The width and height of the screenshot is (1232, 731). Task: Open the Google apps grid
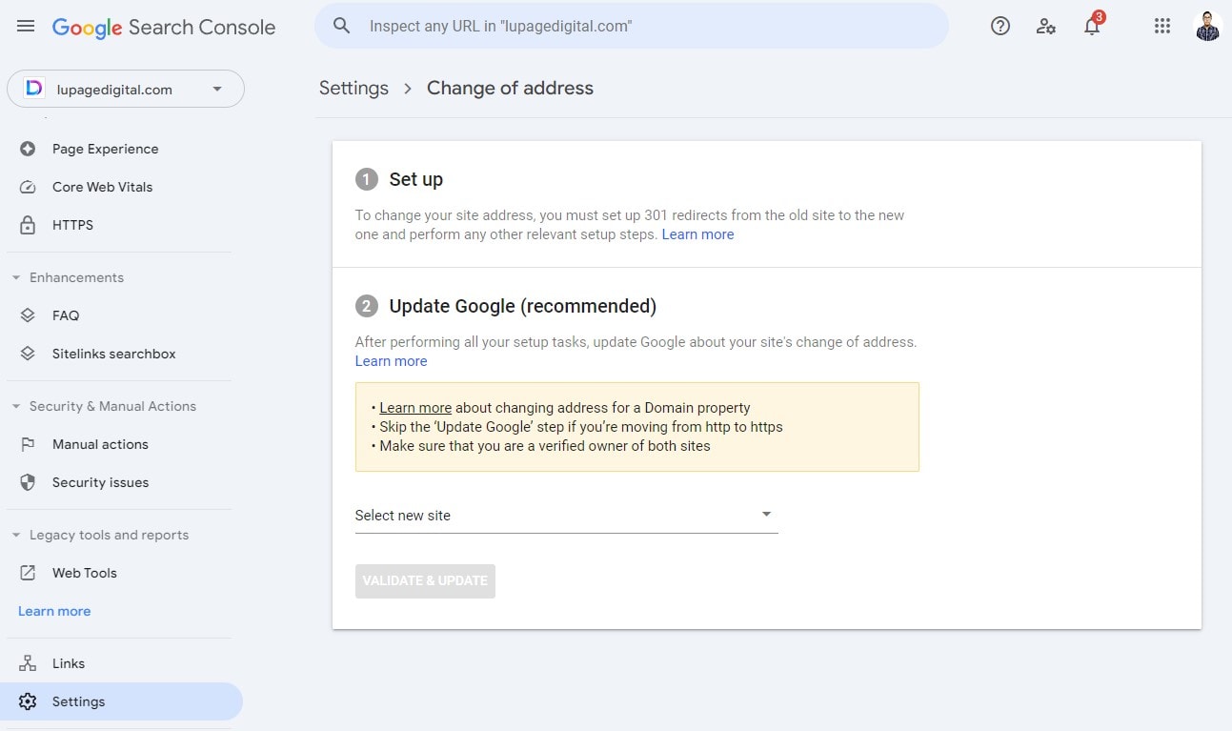[x=1161, y=27]
